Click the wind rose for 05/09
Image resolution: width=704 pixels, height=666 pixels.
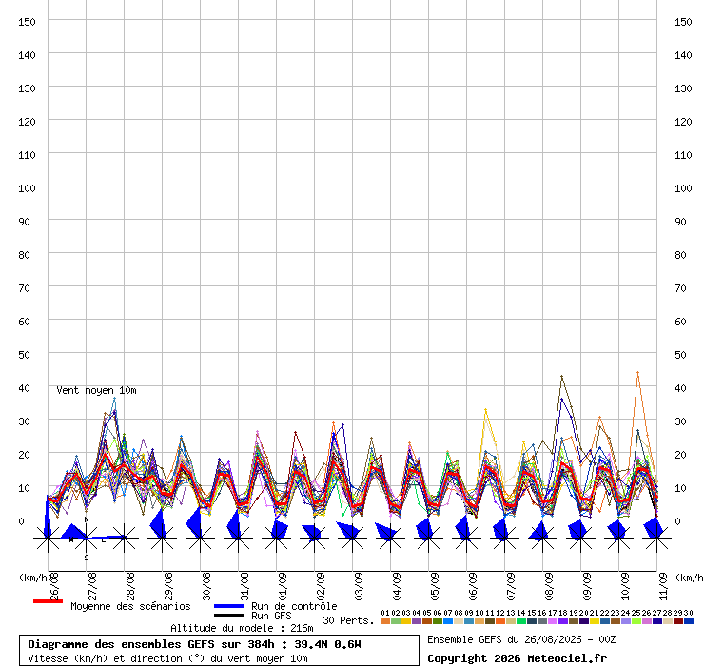point(429,538)
